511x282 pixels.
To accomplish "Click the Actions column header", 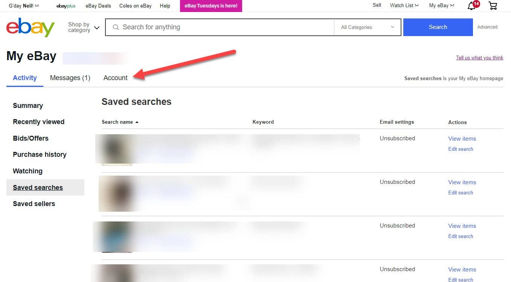I will click(x=458, y=123).
